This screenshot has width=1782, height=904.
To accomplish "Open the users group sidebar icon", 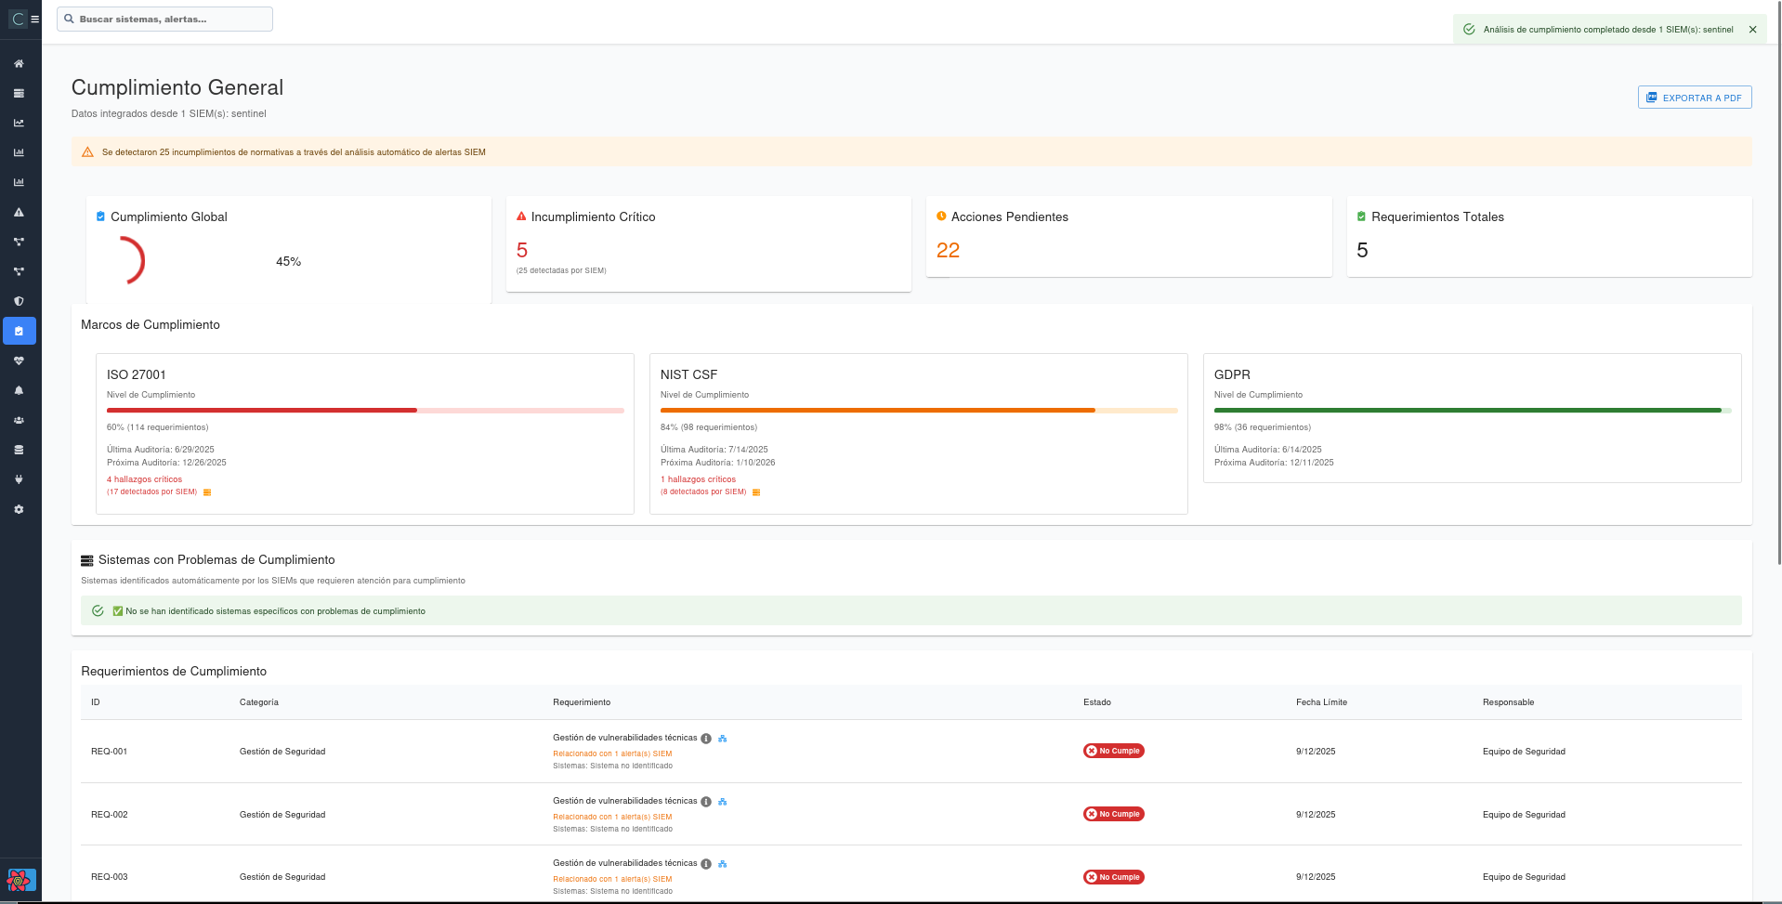I will click(19, 420).
